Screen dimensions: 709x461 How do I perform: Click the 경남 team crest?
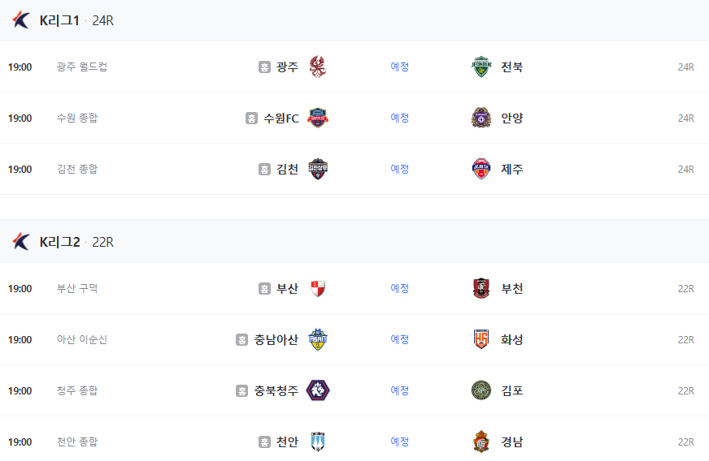(481, 442)
